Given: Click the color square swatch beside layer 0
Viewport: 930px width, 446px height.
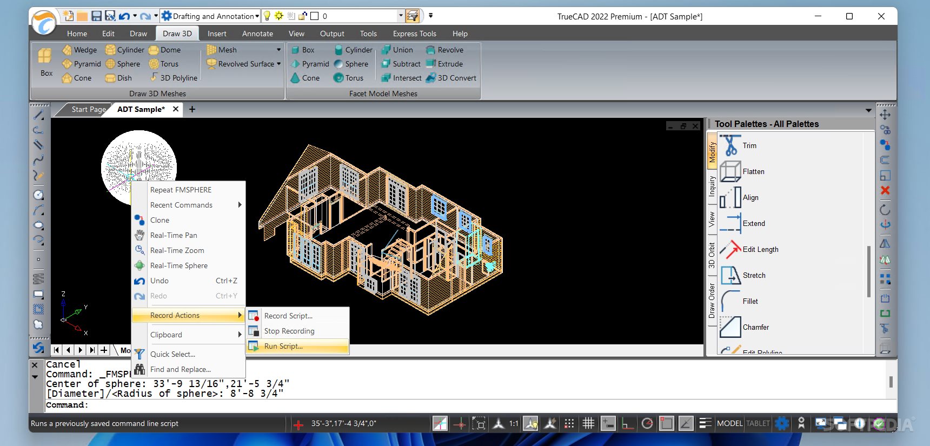Looking at the screenshot, I should pos(315,16).
